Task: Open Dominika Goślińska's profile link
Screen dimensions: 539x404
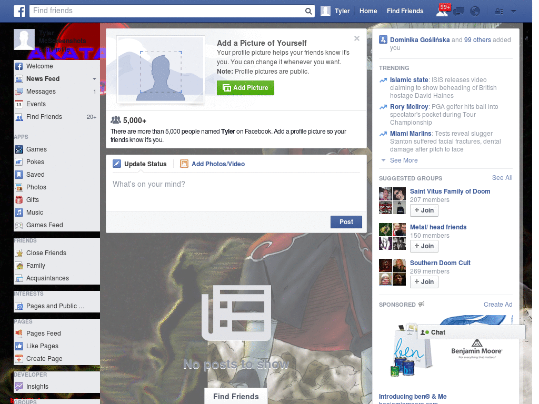Action: tap(420, 40)
